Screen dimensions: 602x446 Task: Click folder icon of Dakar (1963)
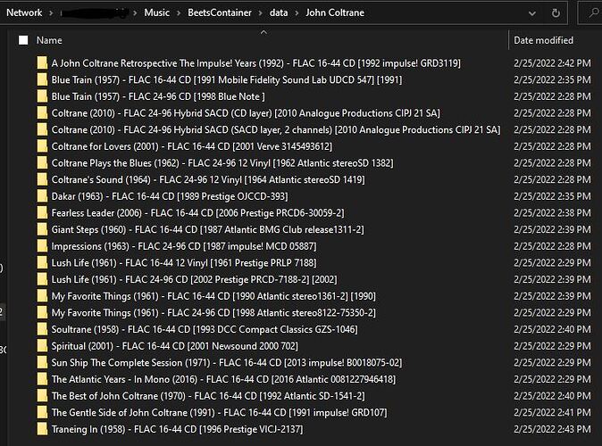pos(42,196)
